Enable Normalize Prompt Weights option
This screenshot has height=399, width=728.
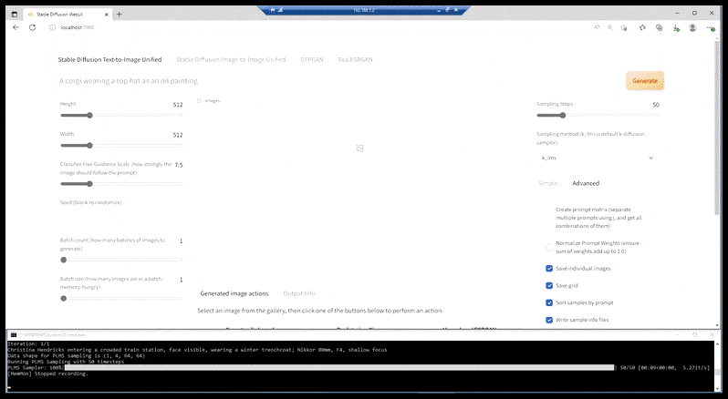[x=549, y=247]
